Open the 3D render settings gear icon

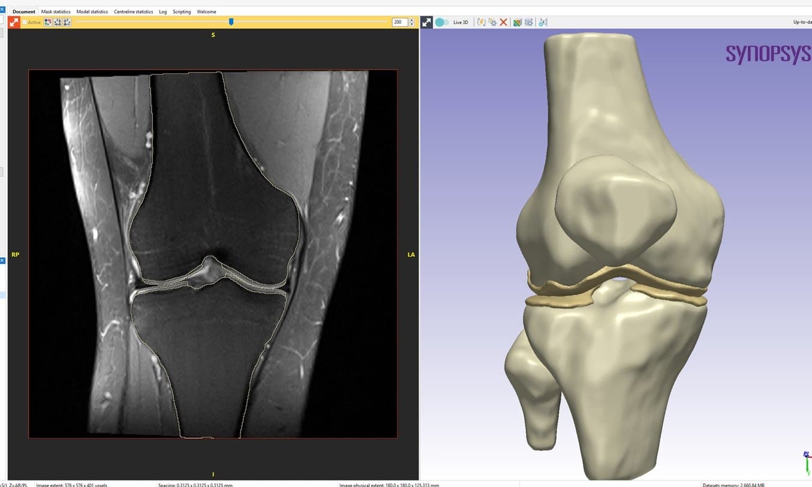[492, 22]
